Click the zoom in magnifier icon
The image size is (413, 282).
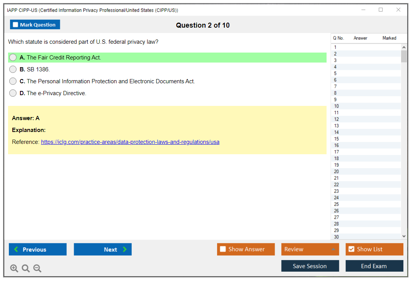[14, 269]
